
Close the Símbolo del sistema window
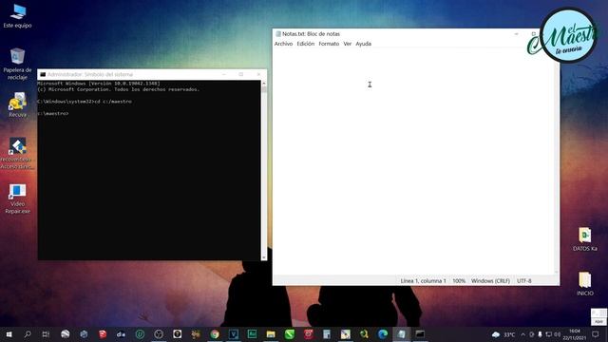258,74
